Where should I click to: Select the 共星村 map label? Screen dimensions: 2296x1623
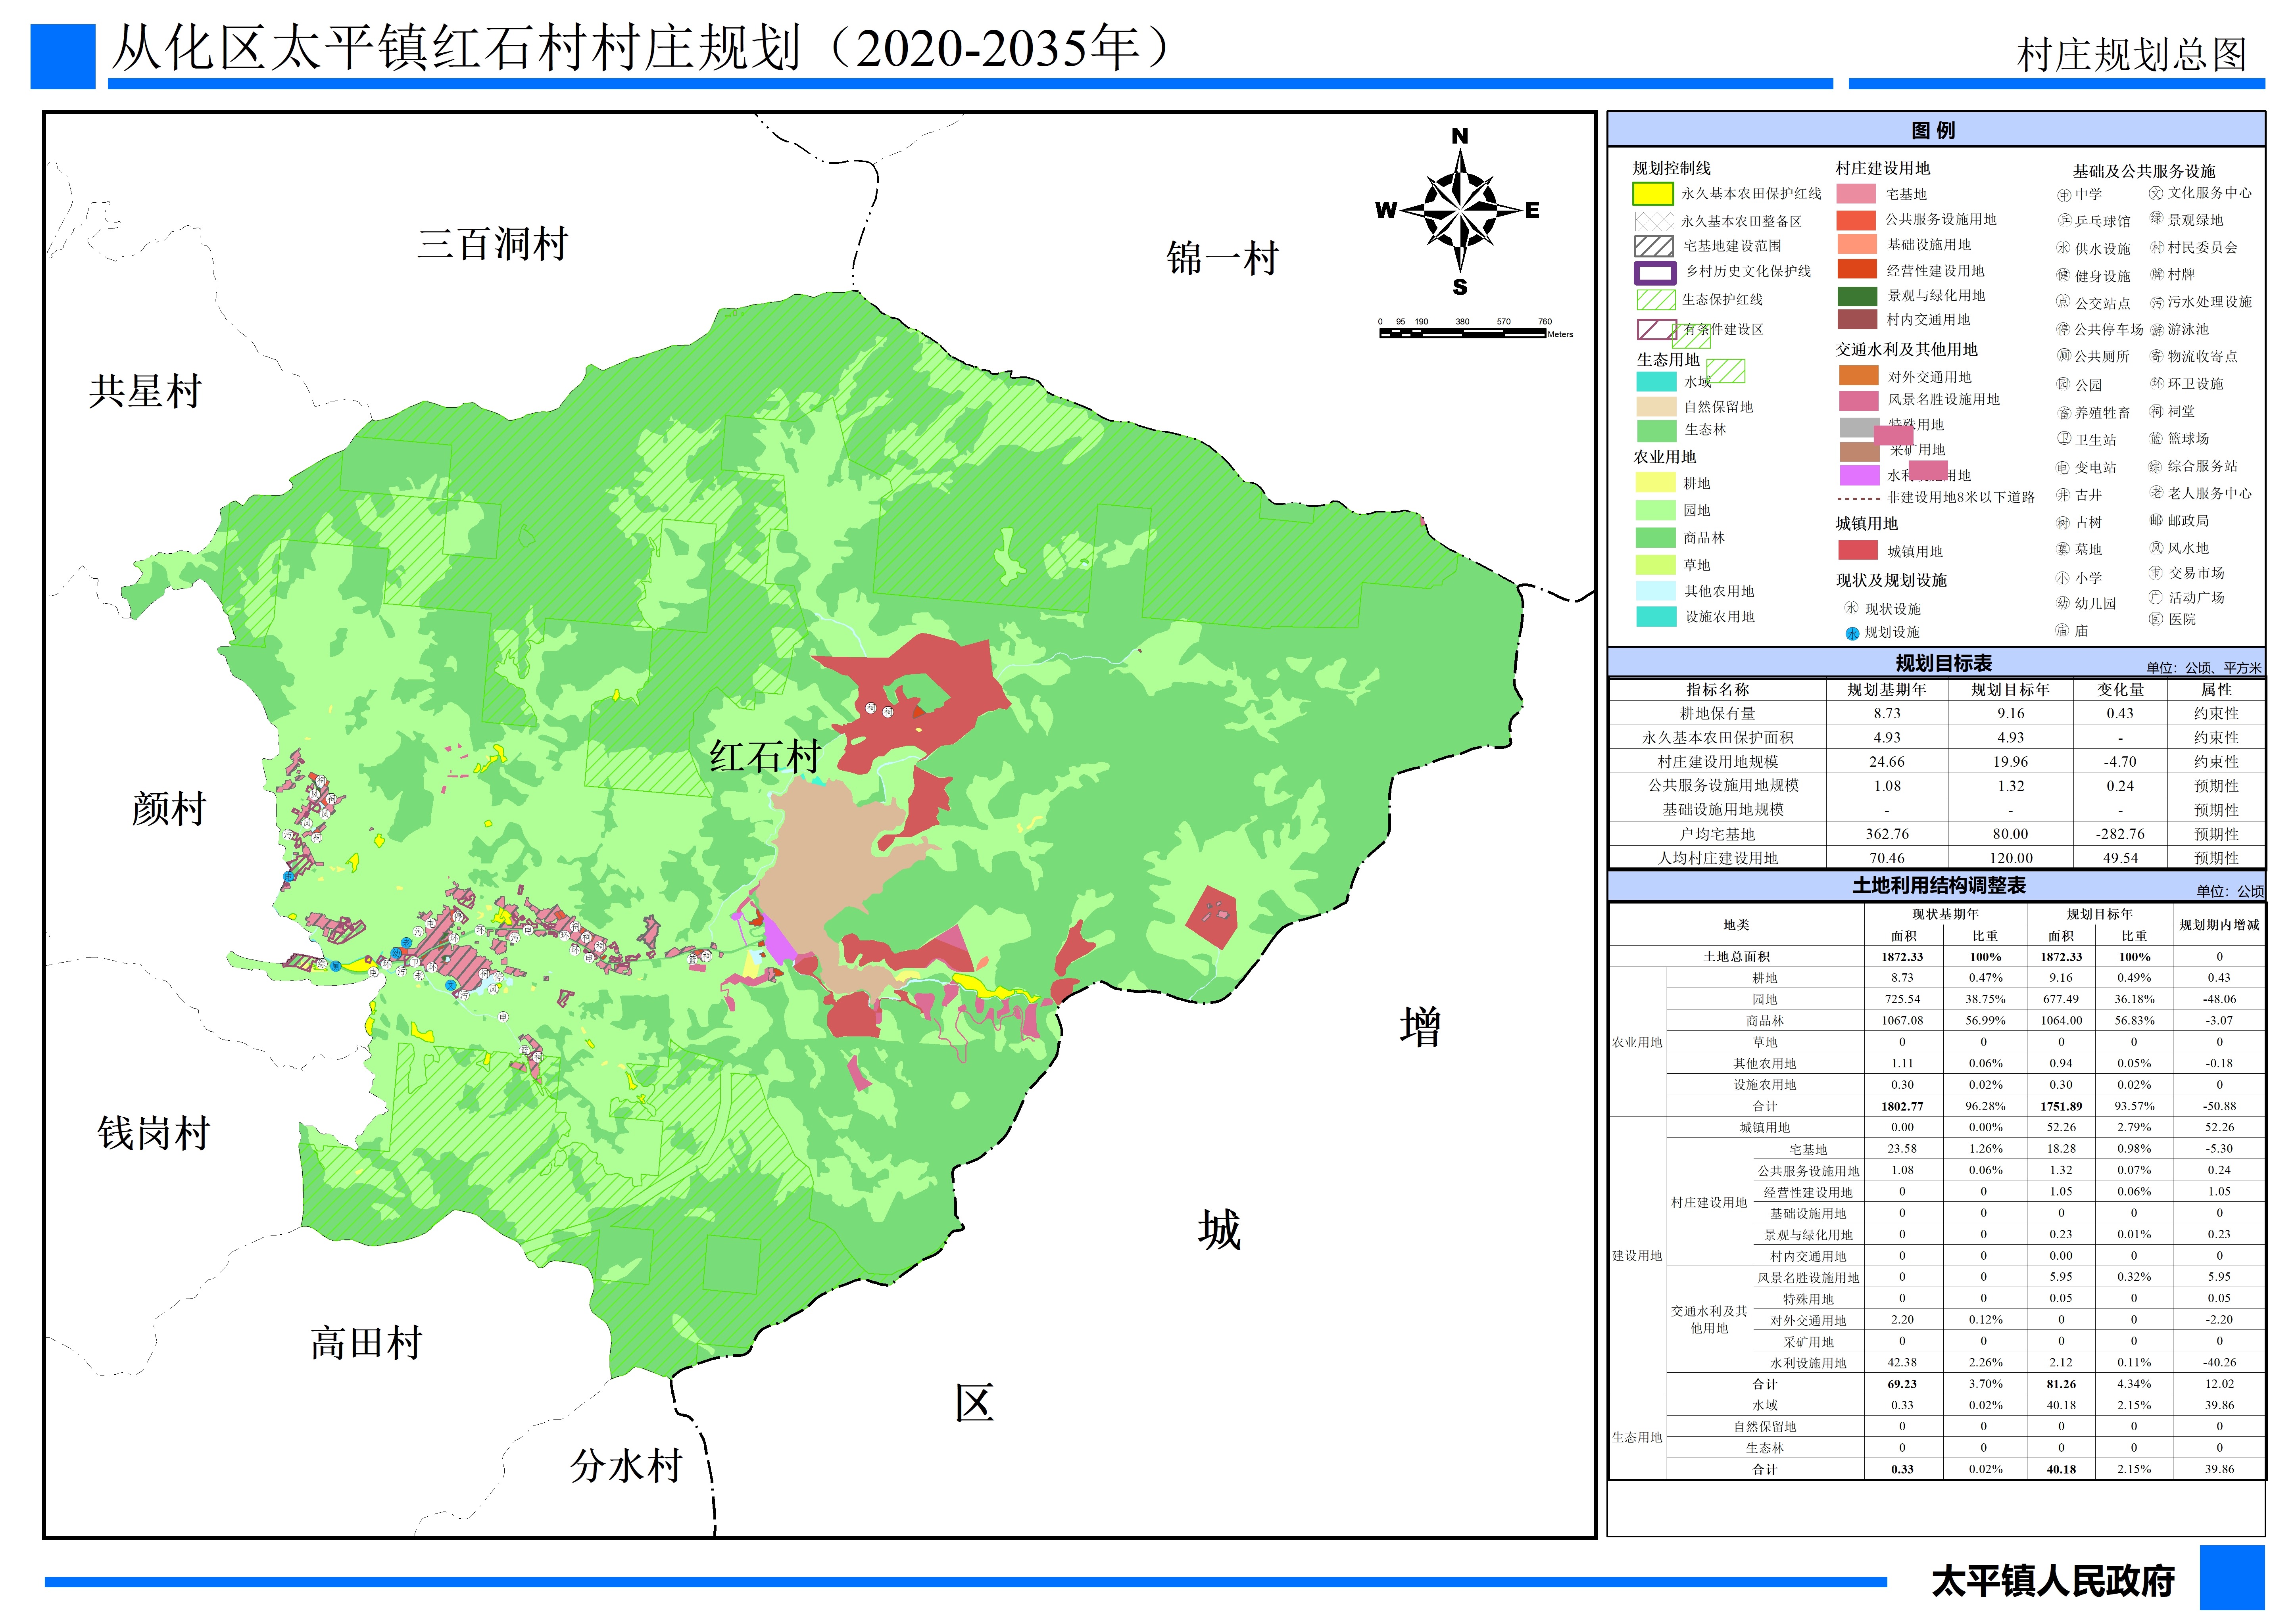pos(145,391)
